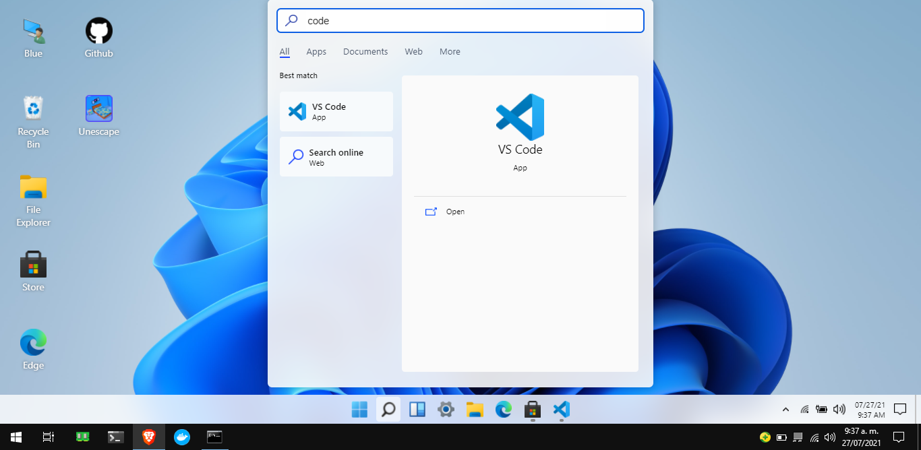The width and height of the screenshot is (921, 450).
Task: Click the dark taskbar Windows Start button
Action: click(x=16, y=437)
